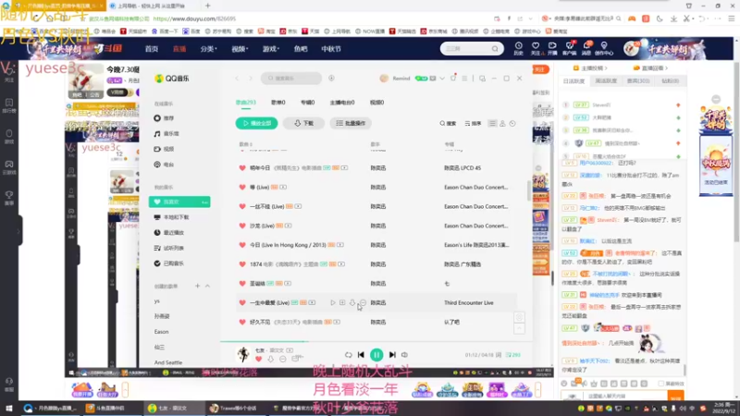Open the now-playing album cover thumbnail
The height and width of the screenshot is (416, 740).
point(243,354)
